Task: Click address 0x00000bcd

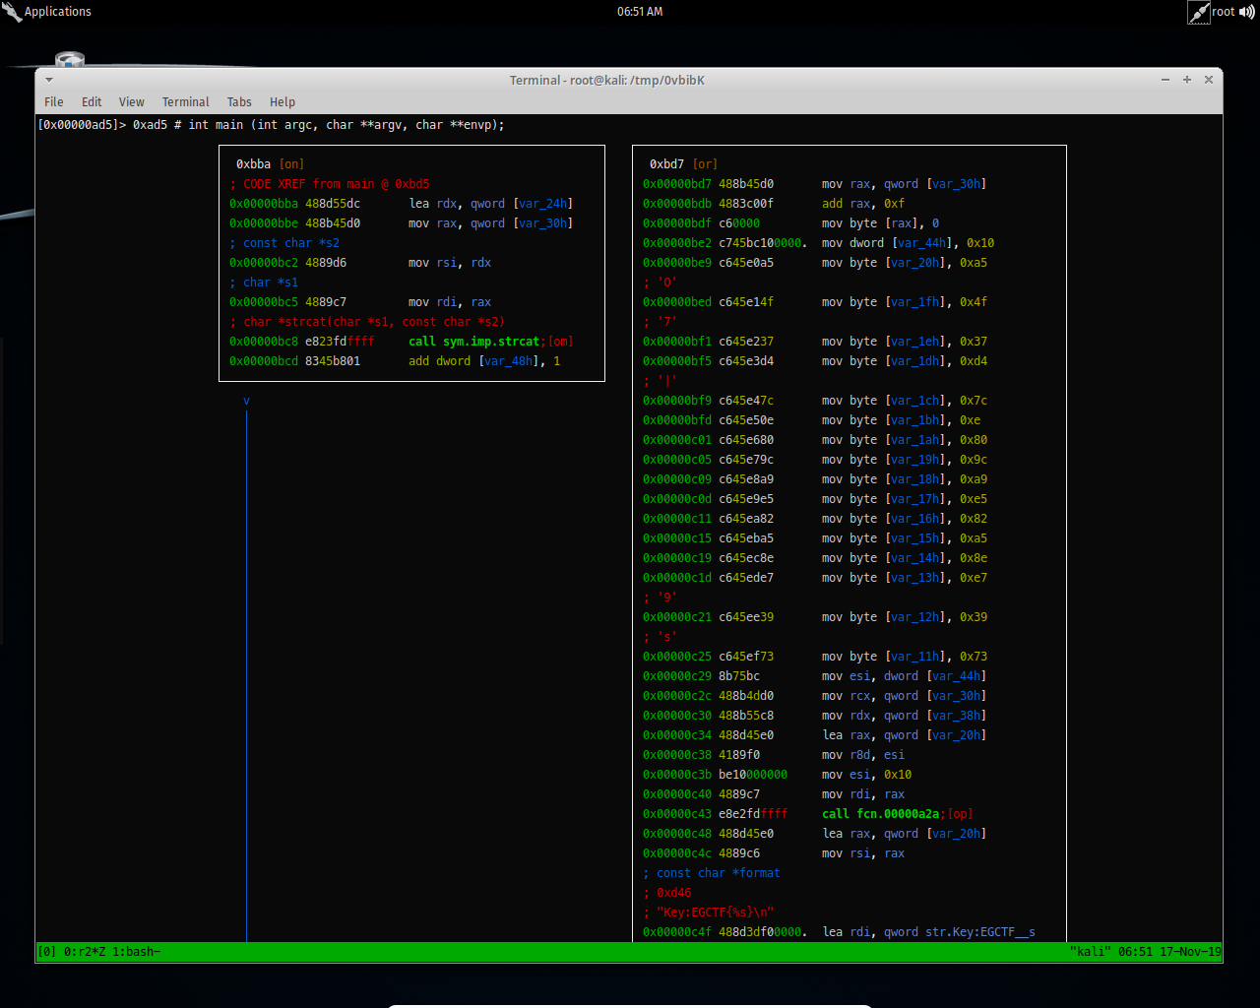Action: click(264, 361)
